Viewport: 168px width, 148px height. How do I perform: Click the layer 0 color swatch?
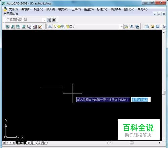pos(71,27)
